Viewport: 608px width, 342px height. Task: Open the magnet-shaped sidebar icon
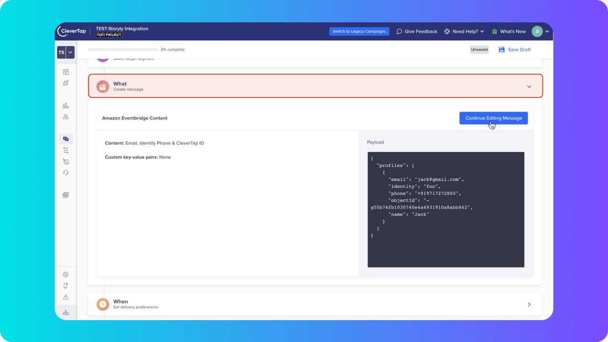point(66,83)
